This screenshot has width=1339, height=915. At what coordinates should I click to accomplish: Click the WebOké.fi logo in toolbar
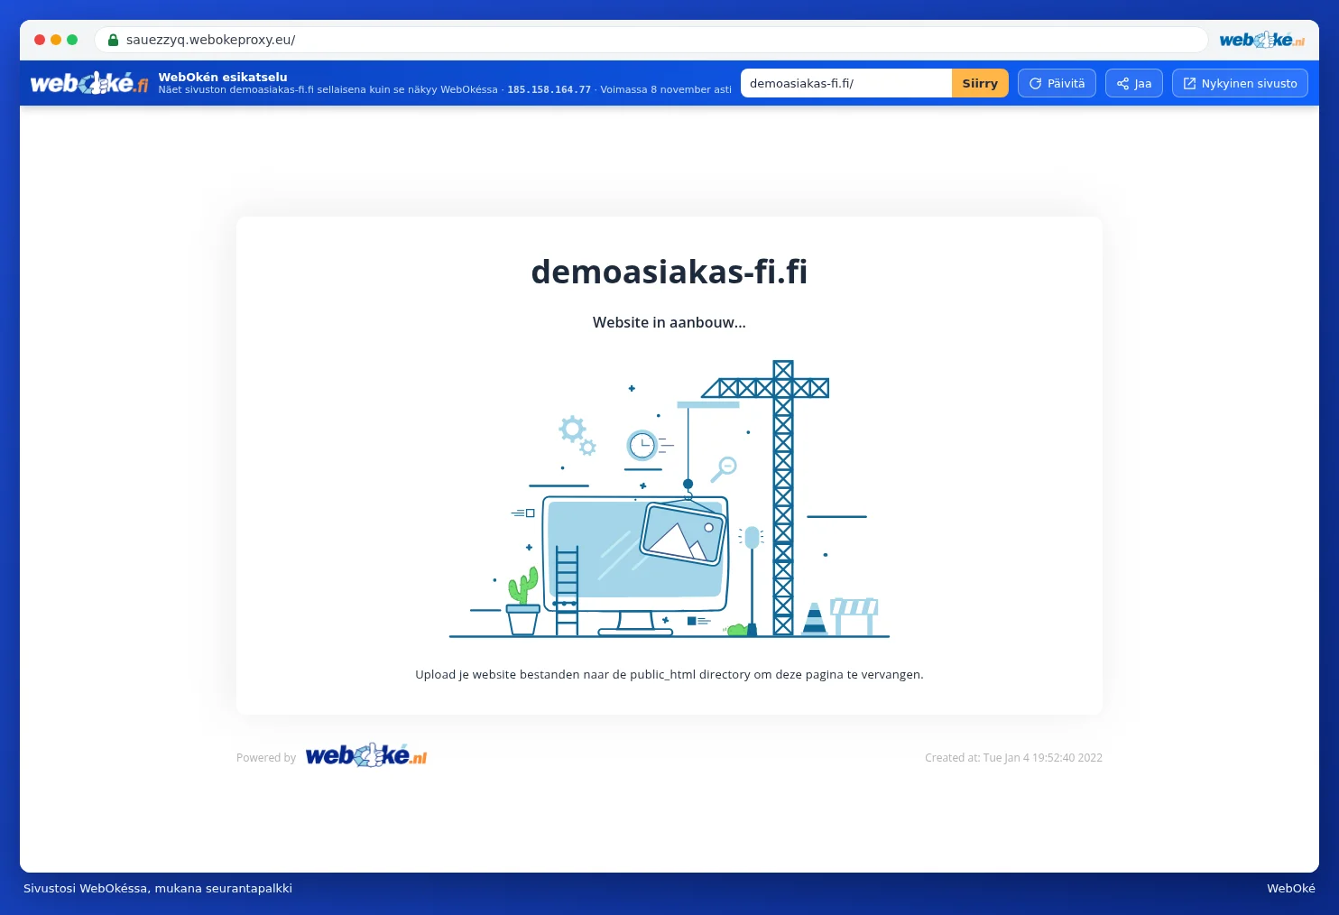coord(89,83)
